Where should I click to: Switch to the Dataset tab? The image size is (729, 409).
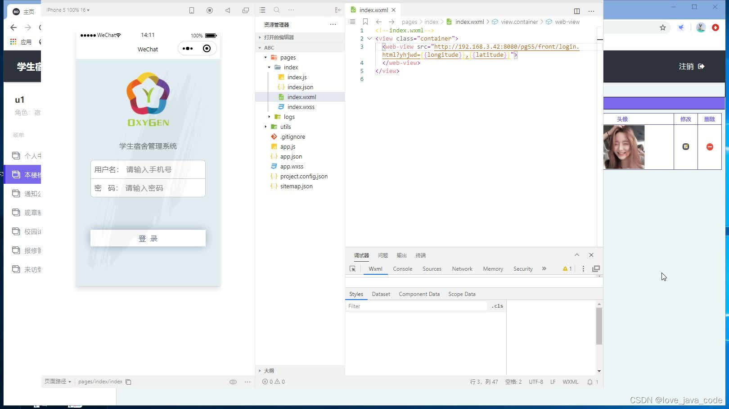point(381,294)
